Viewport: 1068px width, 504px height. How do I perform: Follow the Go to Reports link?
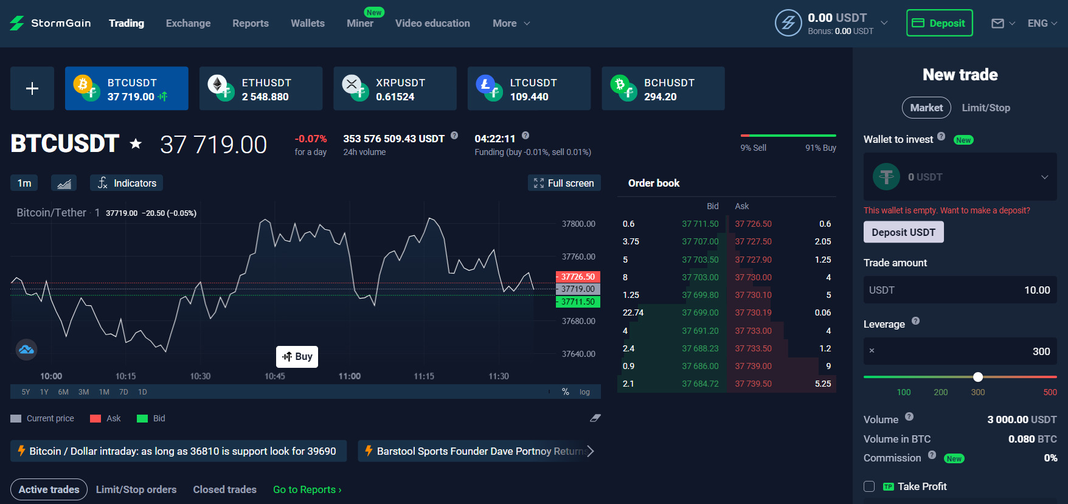pos(307,489)
